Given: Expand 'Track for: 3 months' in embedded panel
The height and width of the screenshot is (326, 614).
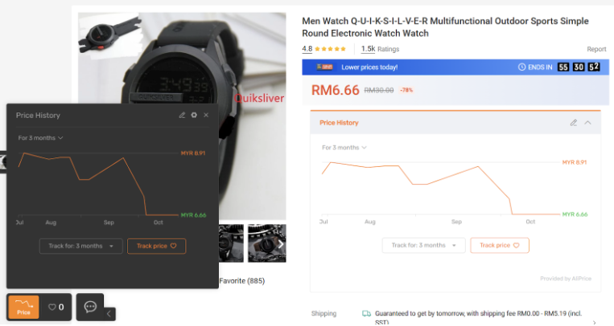Looking at the screenshot, I should pos(423,245).
